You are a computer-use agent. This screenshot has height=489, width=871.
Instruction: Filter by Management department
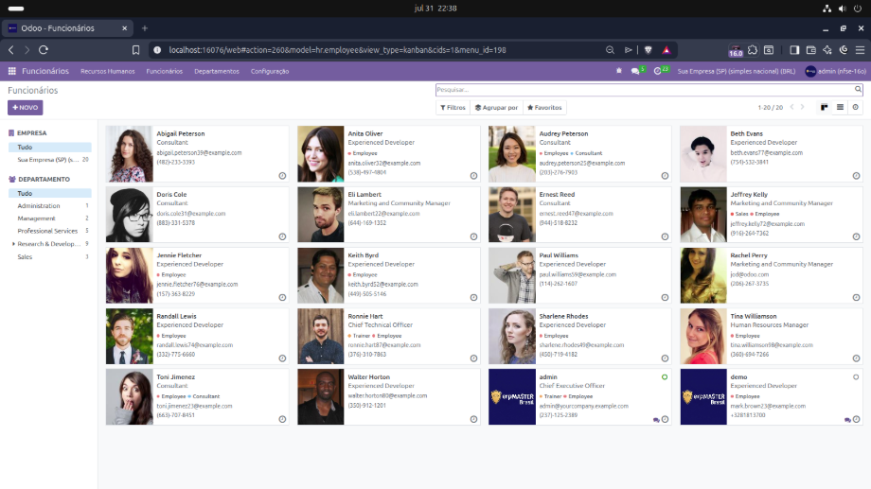49,218
